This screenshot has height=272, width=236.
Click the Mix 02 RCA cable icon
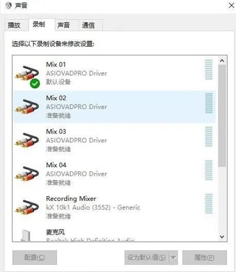pos(27,107)
